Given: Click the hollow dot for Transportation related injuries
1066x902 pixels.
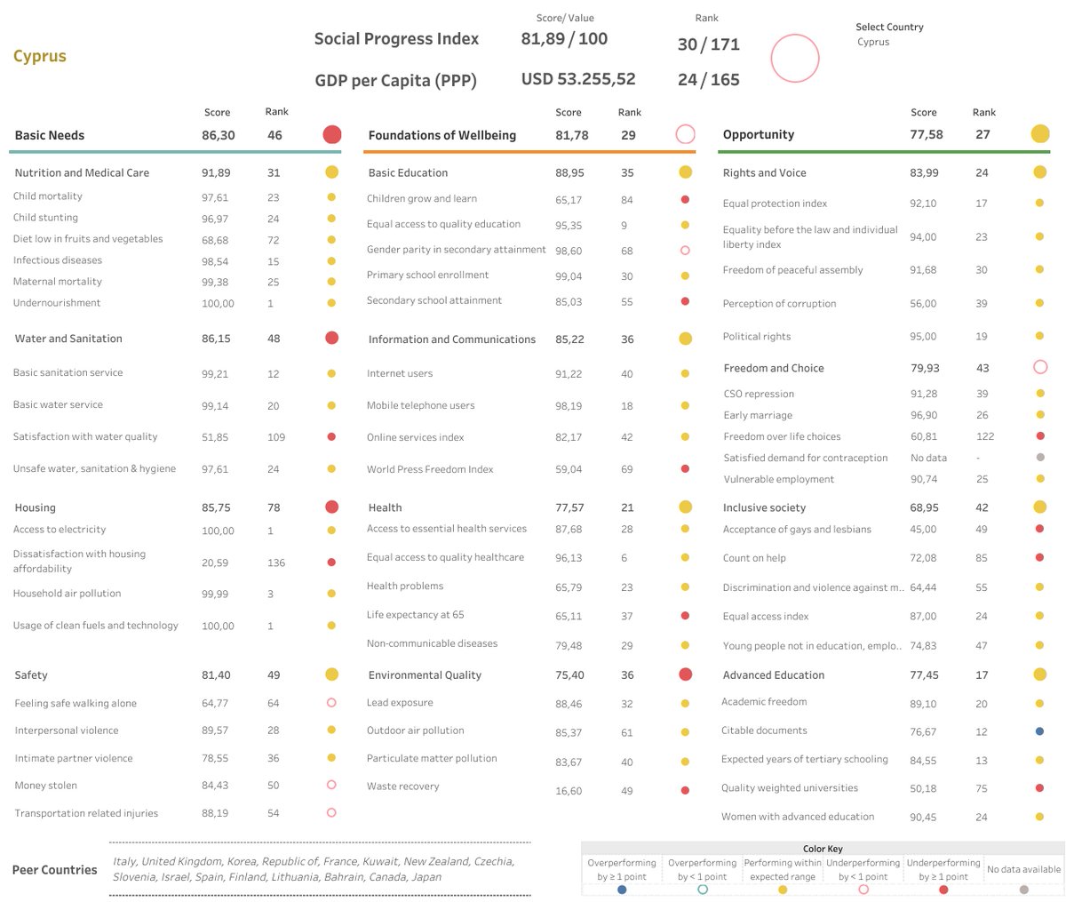Looking at the screenshot, I should (331, 812).
